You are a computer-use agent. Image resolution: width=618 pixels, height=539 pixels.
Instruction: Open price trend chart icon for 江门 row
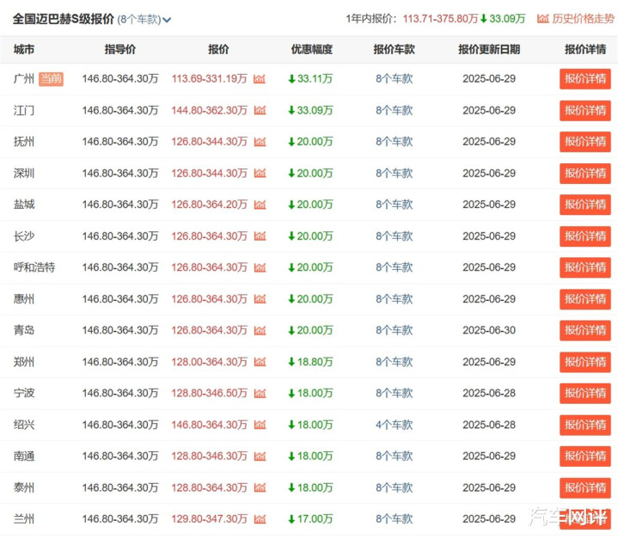(x=260, y=110)
